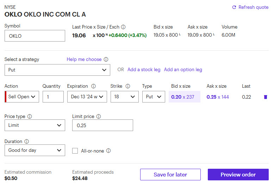The height and width of the screenshot is (186, 274).
Task: Expand the Strike dropdown showing 18
Action: click(124, 97)
